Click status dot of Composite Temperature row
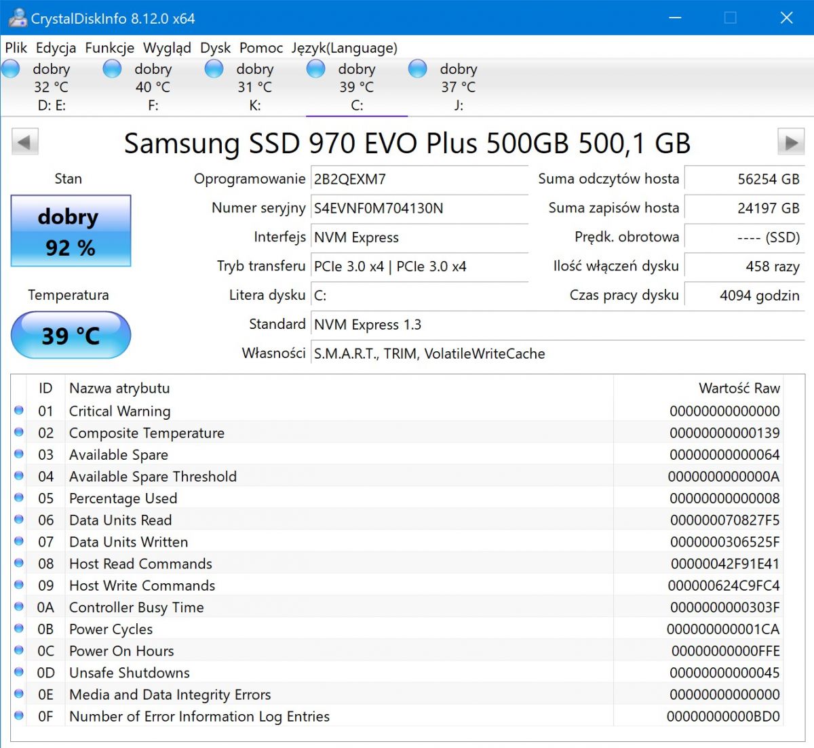This screenshot has height=748, width=814. (19, 432)
